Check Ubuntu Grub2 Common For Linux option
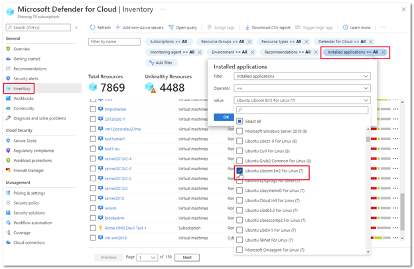The height and width of the screenshot is (269, 414). click(240, 161)
